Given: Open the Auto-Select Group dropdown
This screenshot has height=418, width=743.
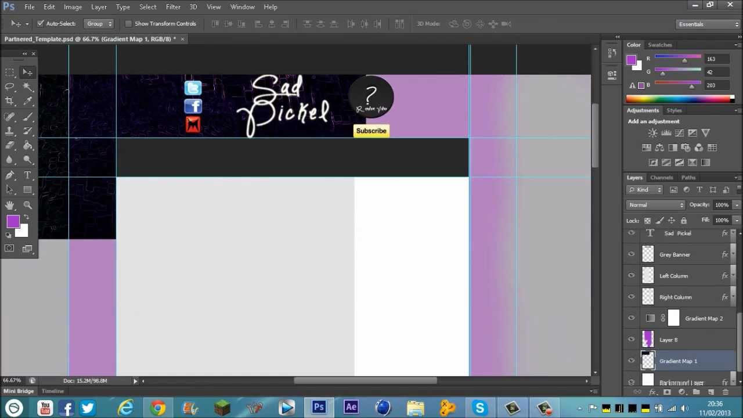Looking at the screenshot, I should 99,24.
